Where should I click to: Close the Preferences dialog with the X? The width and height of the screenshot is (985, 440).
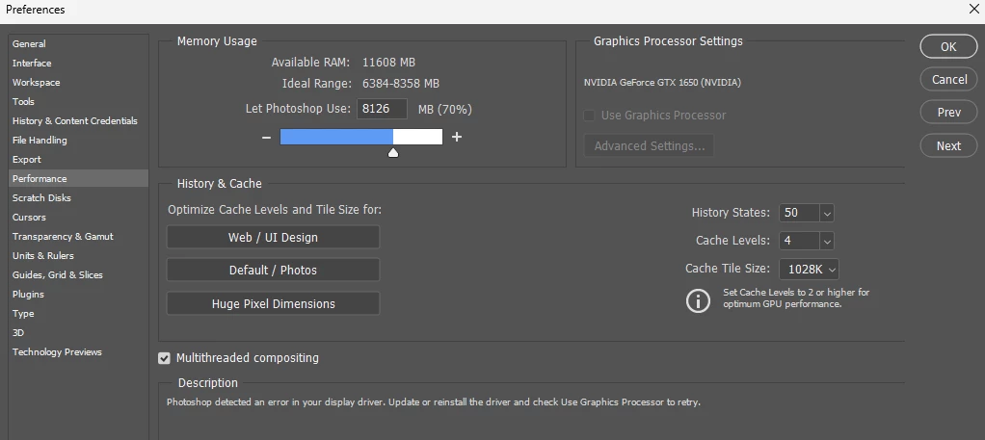(973, 8)
